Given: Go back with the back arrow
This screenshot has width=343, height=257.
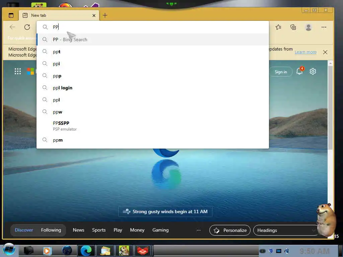Looking at the screenshot, I should tap(12, 27).
